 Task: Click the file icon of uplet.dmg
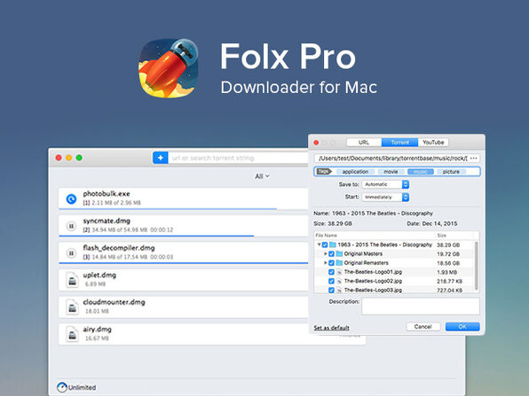72,279
